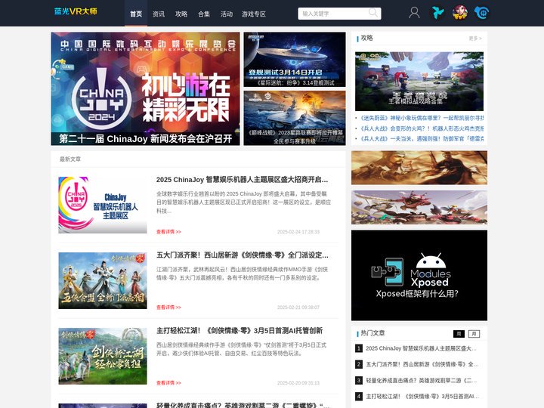Click 查看详情 for the ChinaJoy article

pyautogui.click(x=168, y=232)
